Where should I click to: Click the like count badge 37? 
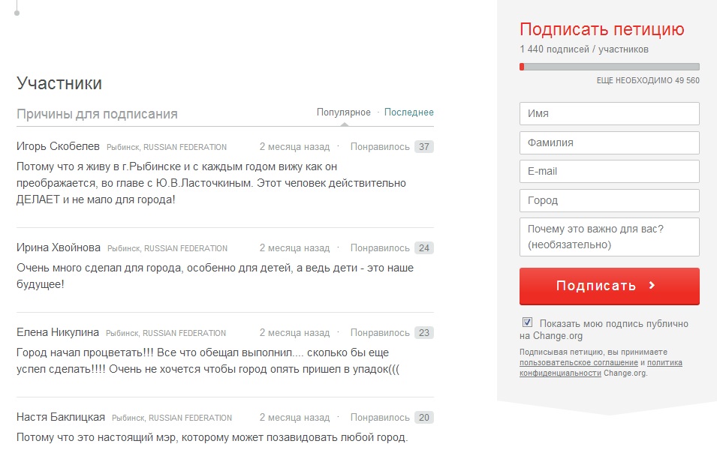[x=424, y=147]
